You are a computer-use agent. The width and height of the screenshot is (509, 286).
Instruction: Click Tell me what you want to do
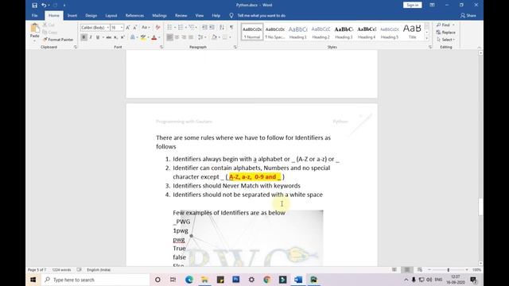pyautogui.click(x=262, y=16)
